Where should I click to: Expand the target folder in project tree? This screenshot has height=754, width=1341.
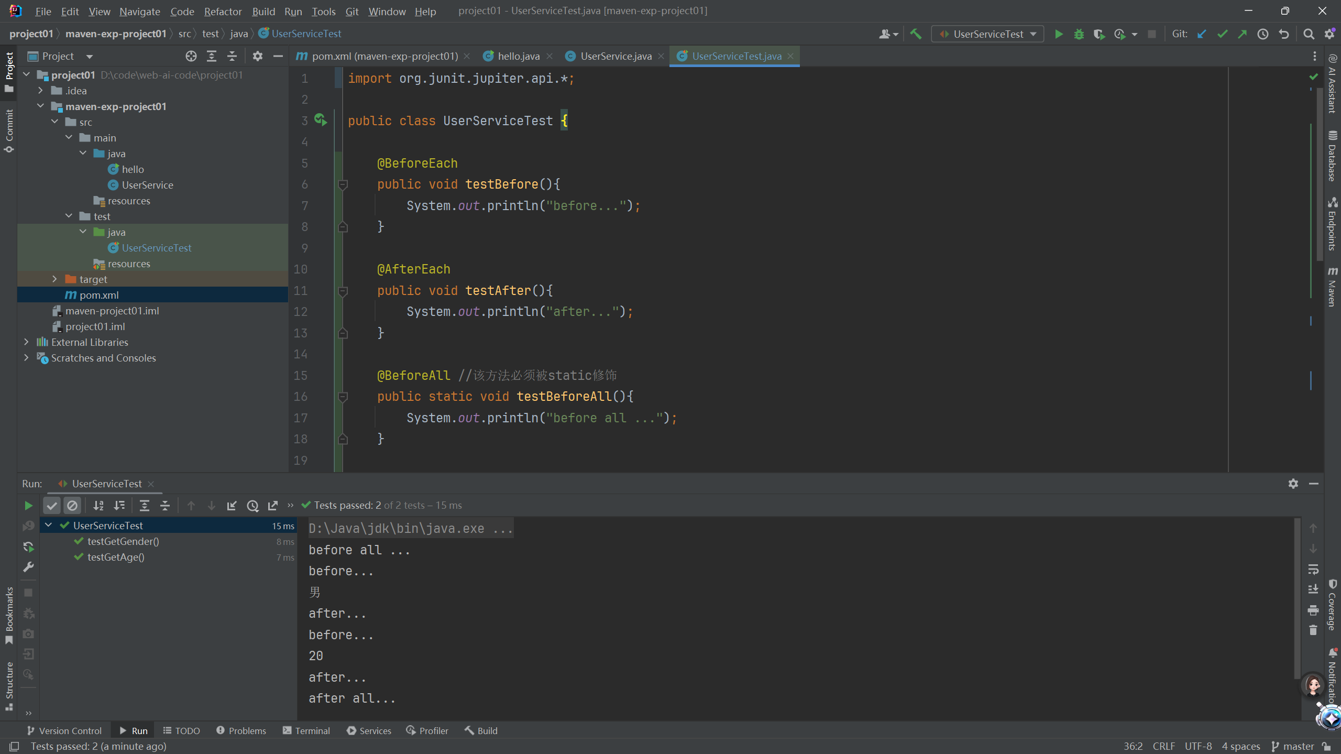[54, 279]
